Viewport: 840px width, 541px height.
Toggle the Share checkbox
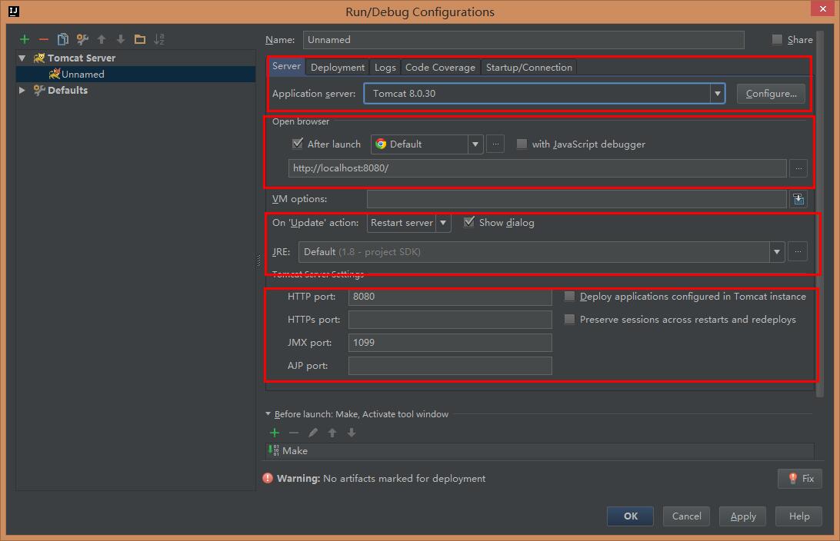click(x=777, y=39)
